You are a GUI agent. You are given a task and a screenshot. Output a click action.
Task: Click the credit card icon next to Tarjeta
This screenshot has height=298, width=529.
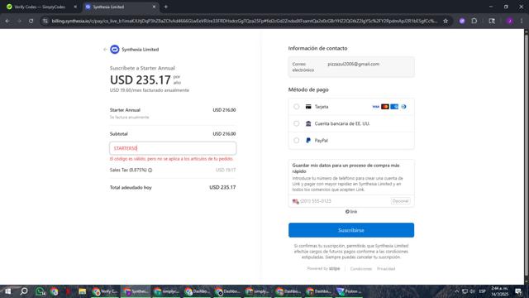(308, 107)
